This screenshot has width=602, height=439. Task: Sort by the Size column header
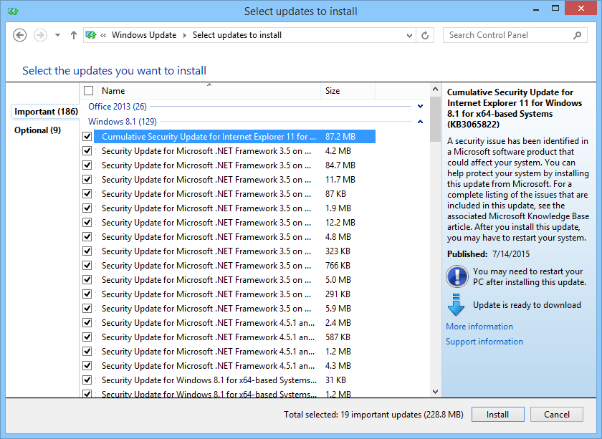pos(348,90)
